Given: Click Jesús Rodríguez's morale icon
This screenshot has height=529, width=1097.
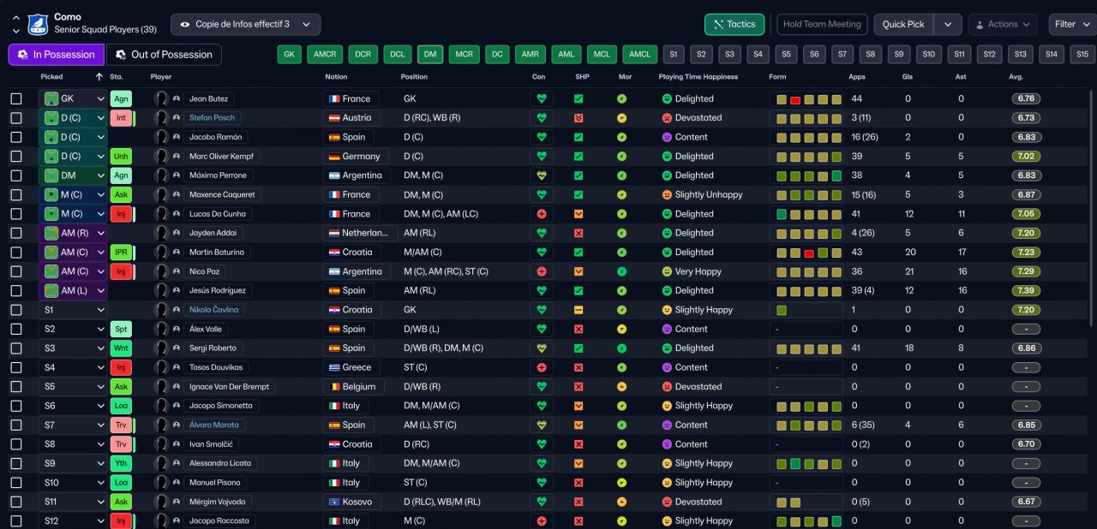Looking at the screenshot, I should pos(621,290).
